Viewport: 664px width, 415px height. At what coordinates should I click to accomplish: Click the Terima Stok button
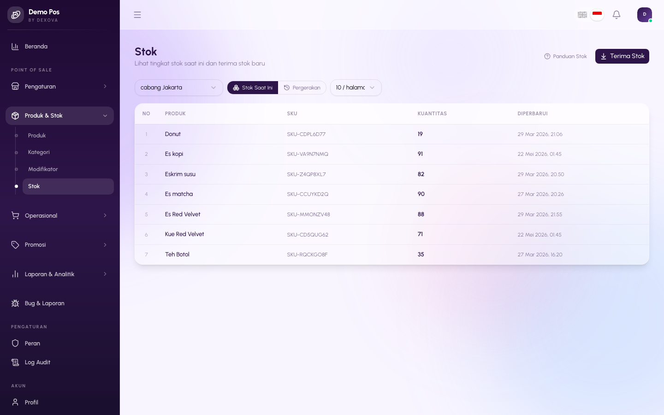click(x=622, y=56)
